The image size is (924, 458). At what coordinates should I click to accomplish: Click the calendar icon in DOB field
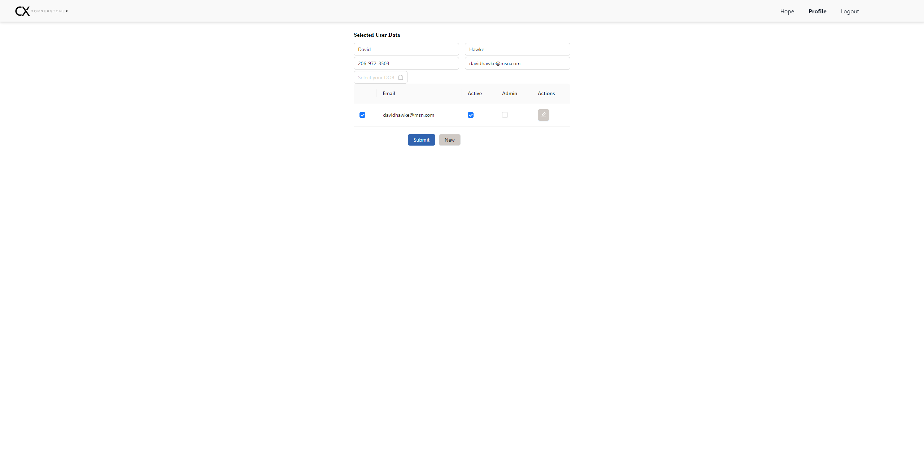(401, 77)
